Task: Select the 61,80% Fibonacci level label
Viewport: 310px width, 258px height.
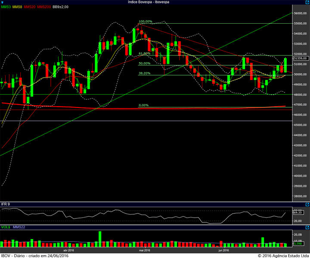Action: click(x=145, y=53)
